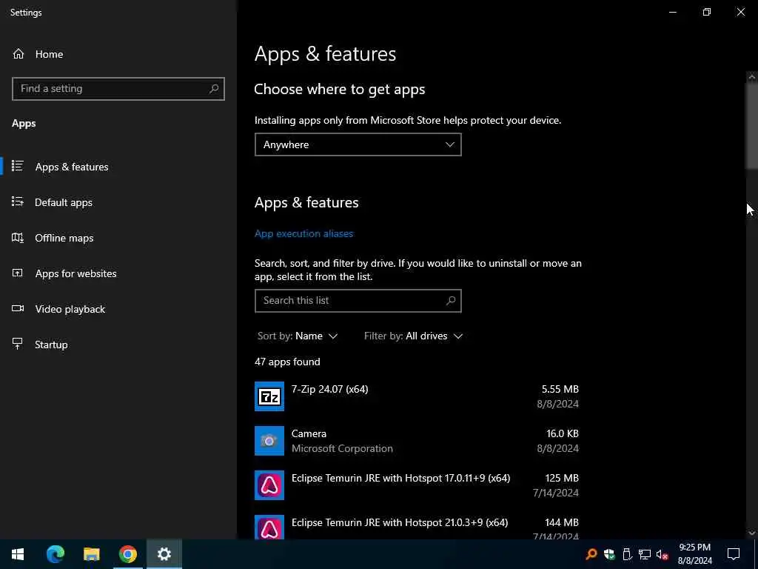Click the network tray icon
Image resolution: width=758 pixels, height=569 pixels.
tap(645, 554)
